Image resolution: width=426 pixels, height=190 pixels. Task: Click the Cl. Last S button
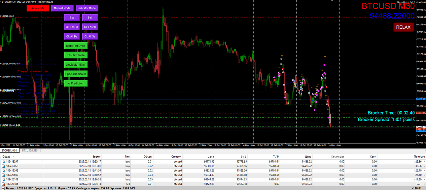point(90,27)
